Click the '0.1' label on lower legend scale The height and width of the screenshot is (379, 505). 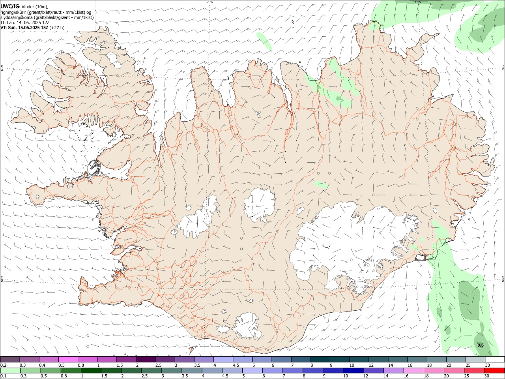click(x=3, y=376)
